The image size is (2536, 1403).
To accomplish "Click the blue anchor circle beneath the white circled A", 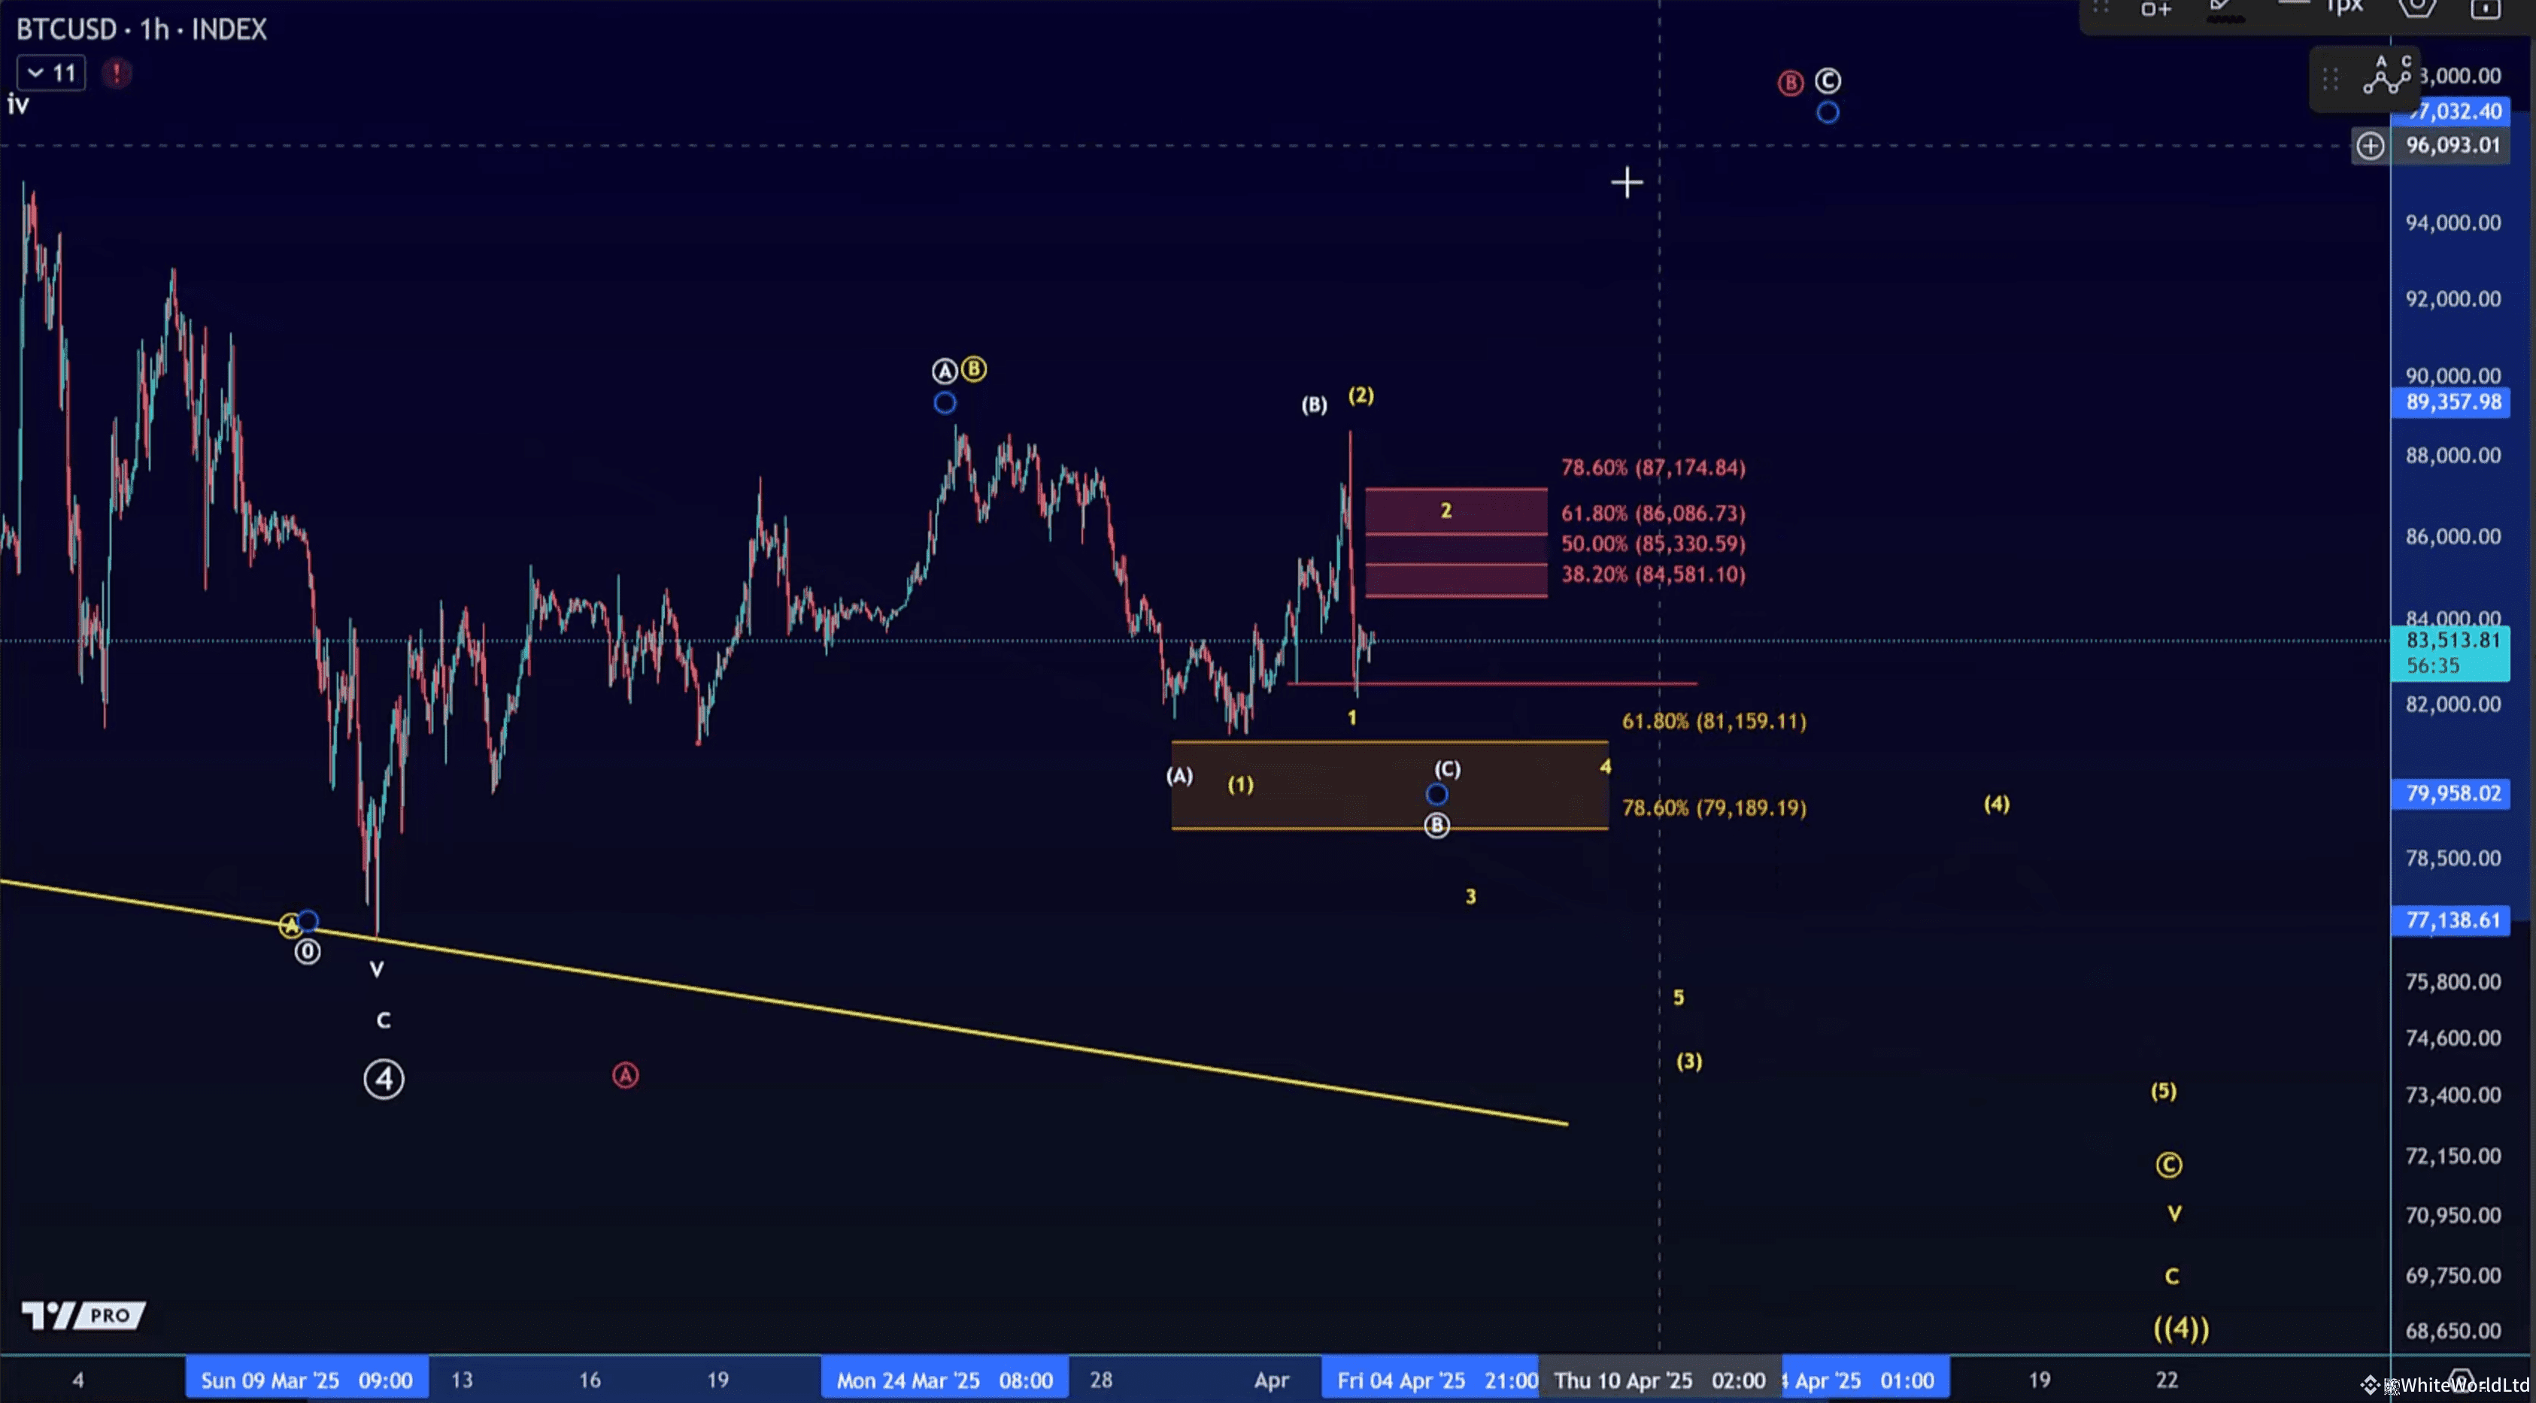I will [x=944, y=402].
